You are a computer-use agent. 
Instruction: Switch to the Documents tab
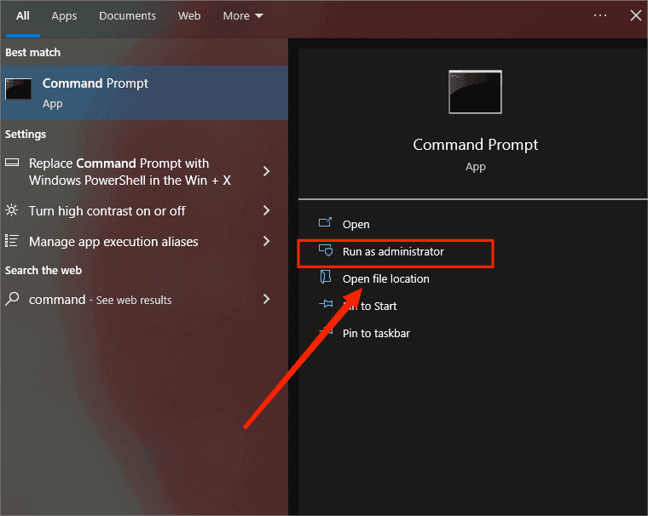(x=127, y=16)
